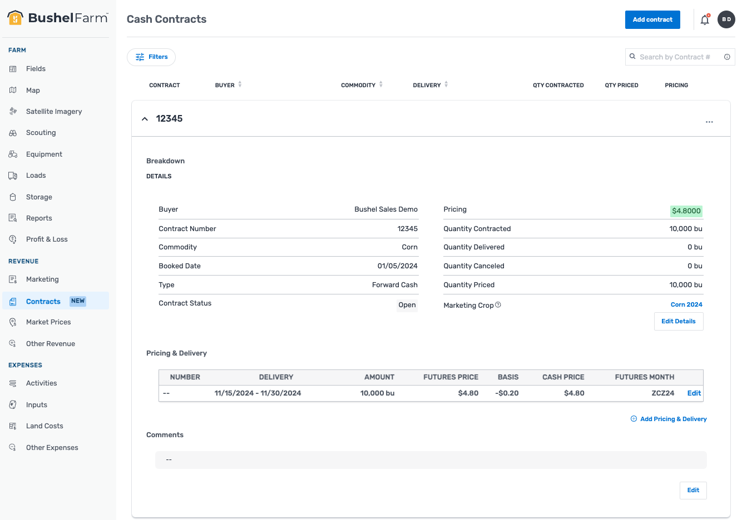The width and height of the screenshot is (747, 520).
Task: Open Other Expenses in sidebar
Action: (x=52, y=447)
